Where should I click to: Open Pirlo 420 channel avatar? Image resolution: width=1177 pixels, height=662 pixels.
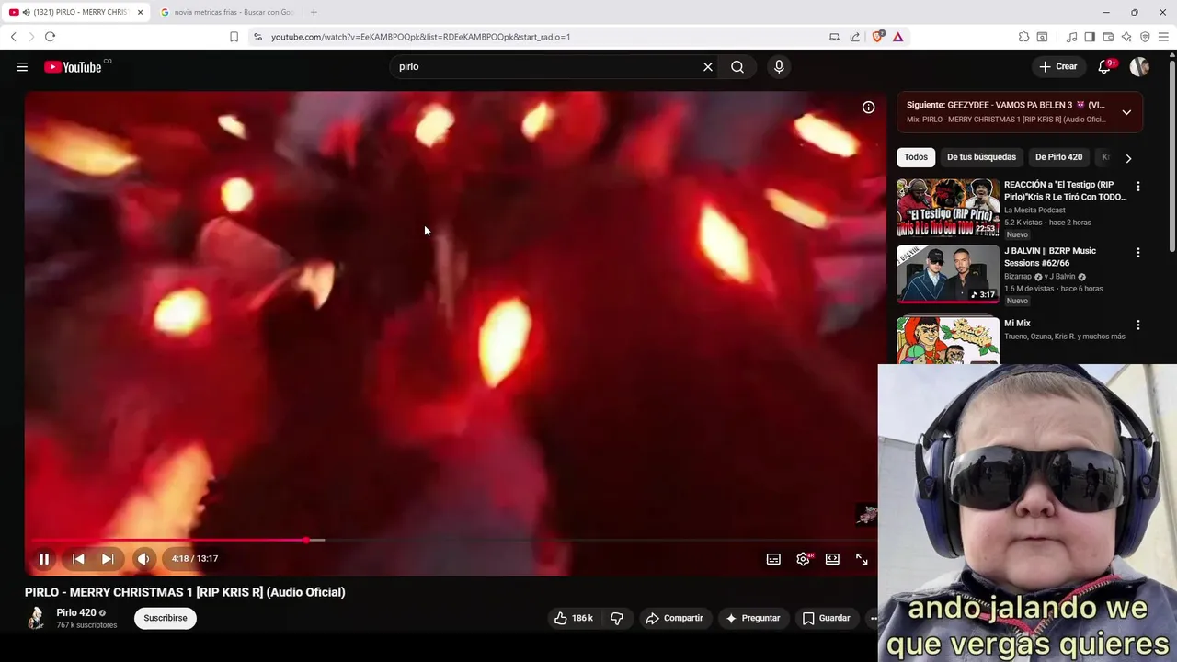click(36, 618)
